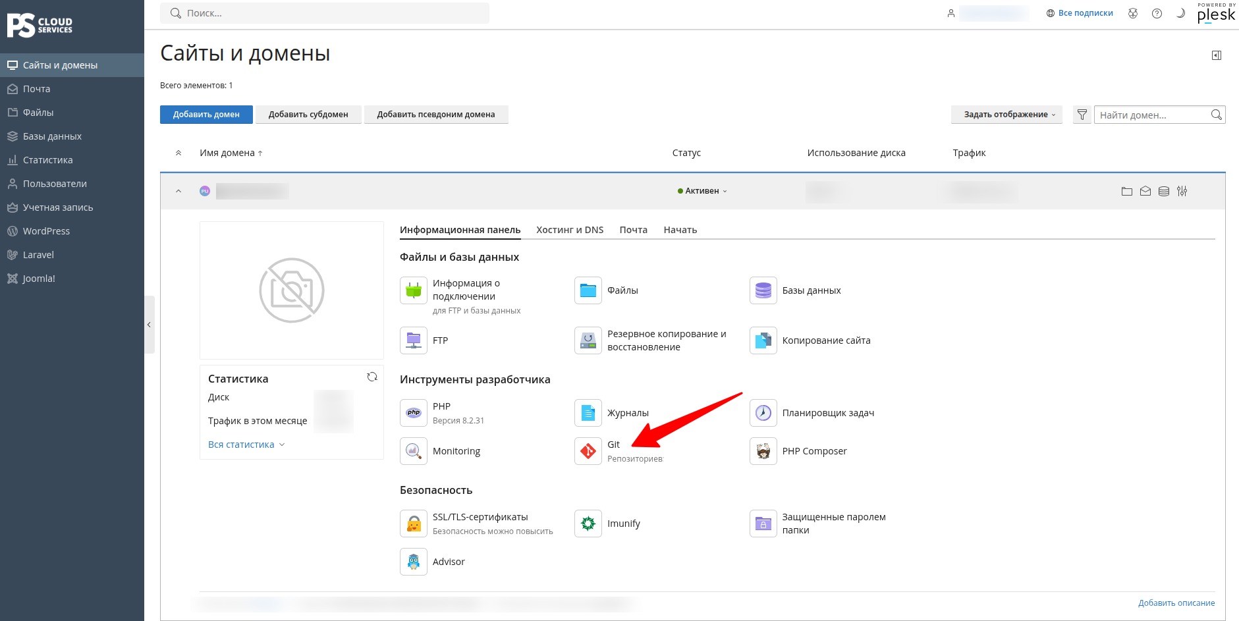1239x621 pixels.
Task: Open Laravel in sidebar
Action: pos(72,255)
